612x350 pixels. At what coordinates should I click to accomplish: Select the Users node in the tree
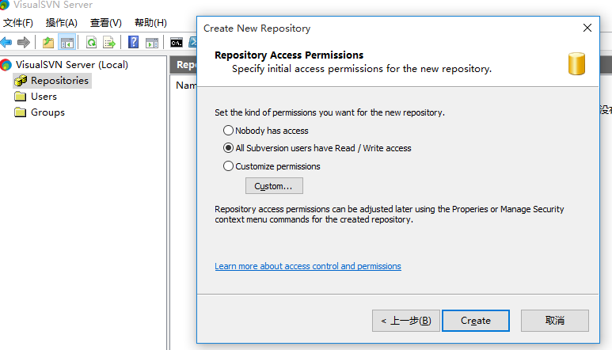tap(44, 97)
